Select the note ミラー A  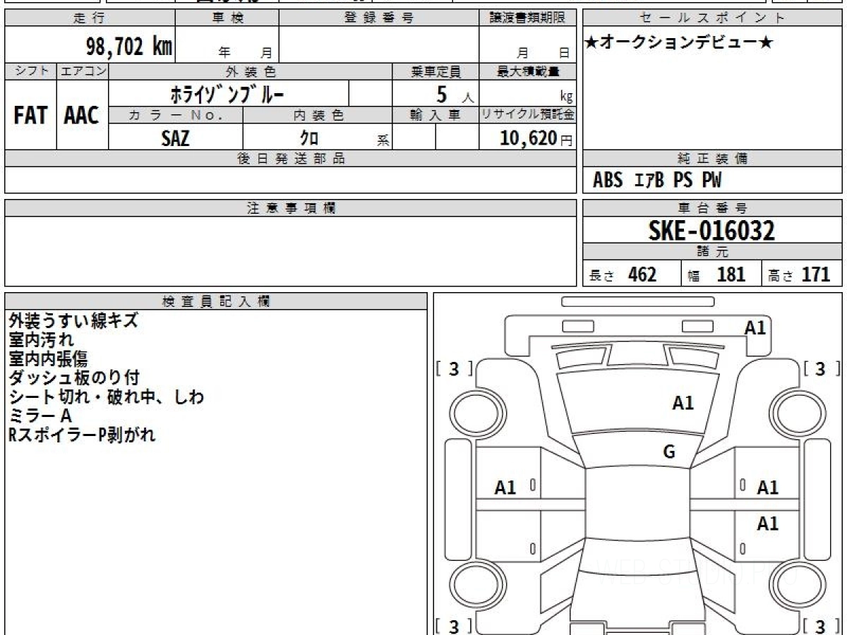click(40, 416)
